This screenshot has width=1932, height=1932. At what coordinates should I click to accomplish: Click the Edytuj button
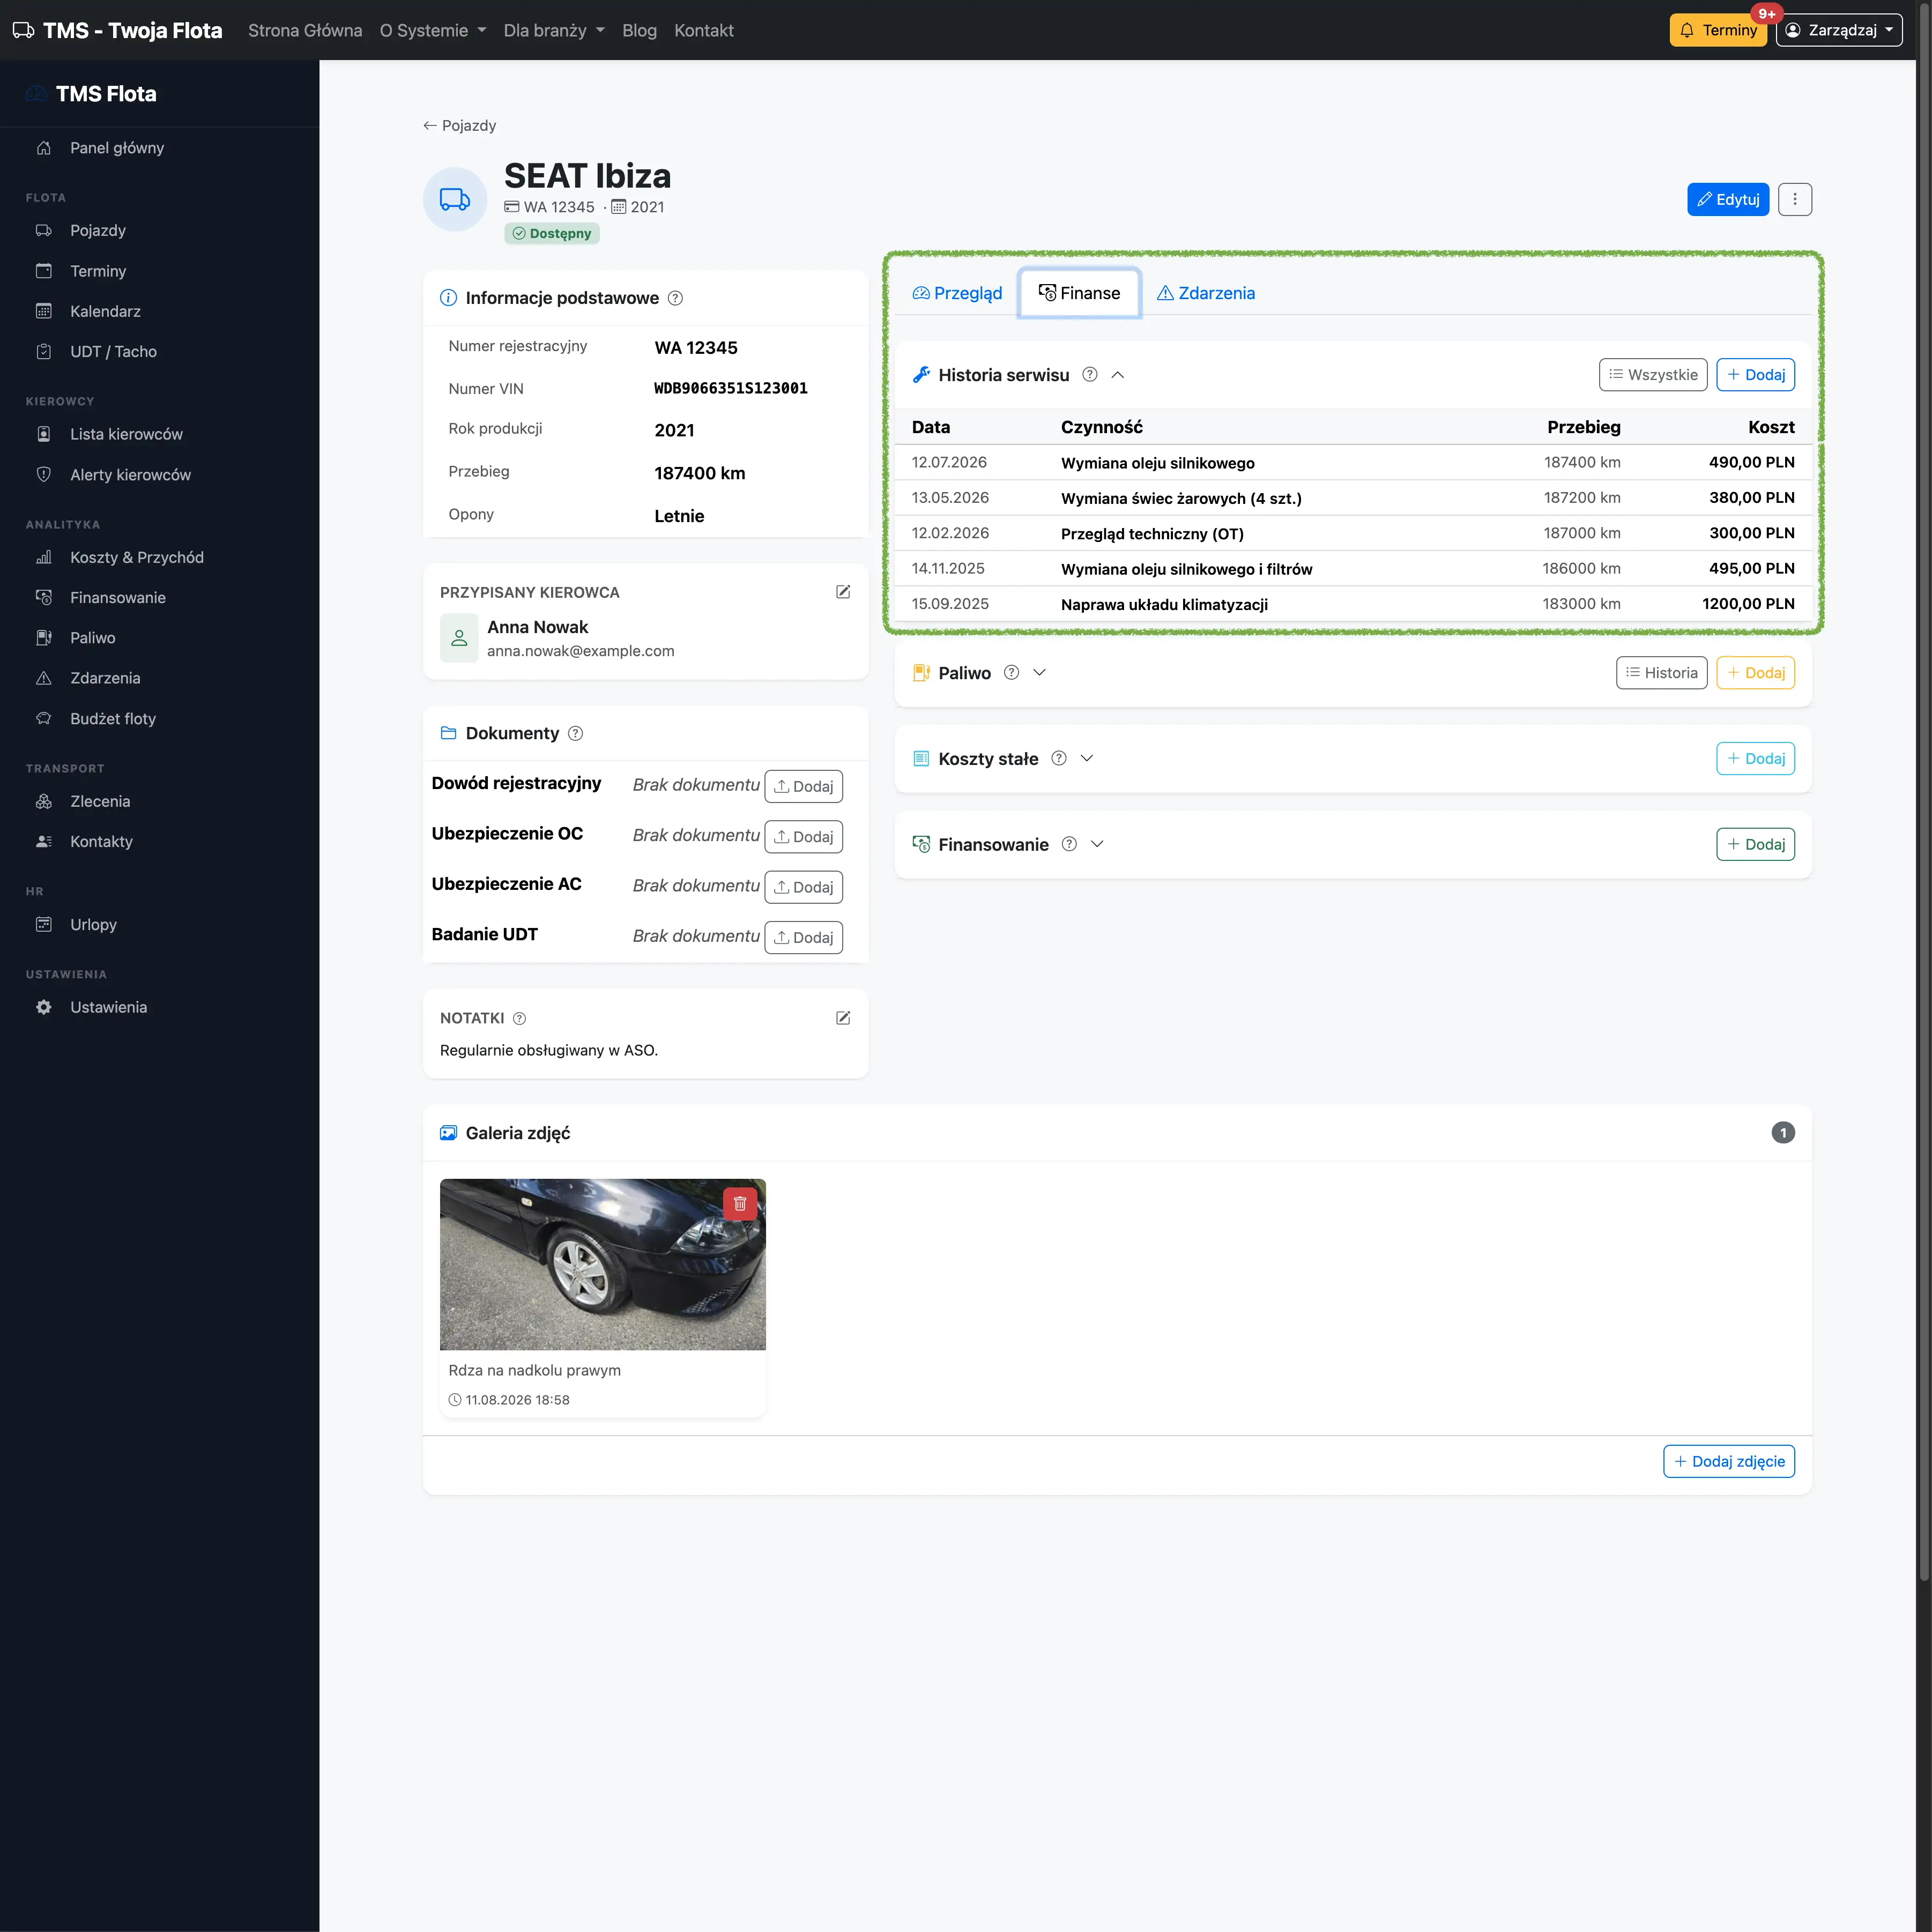[1728, 200]
